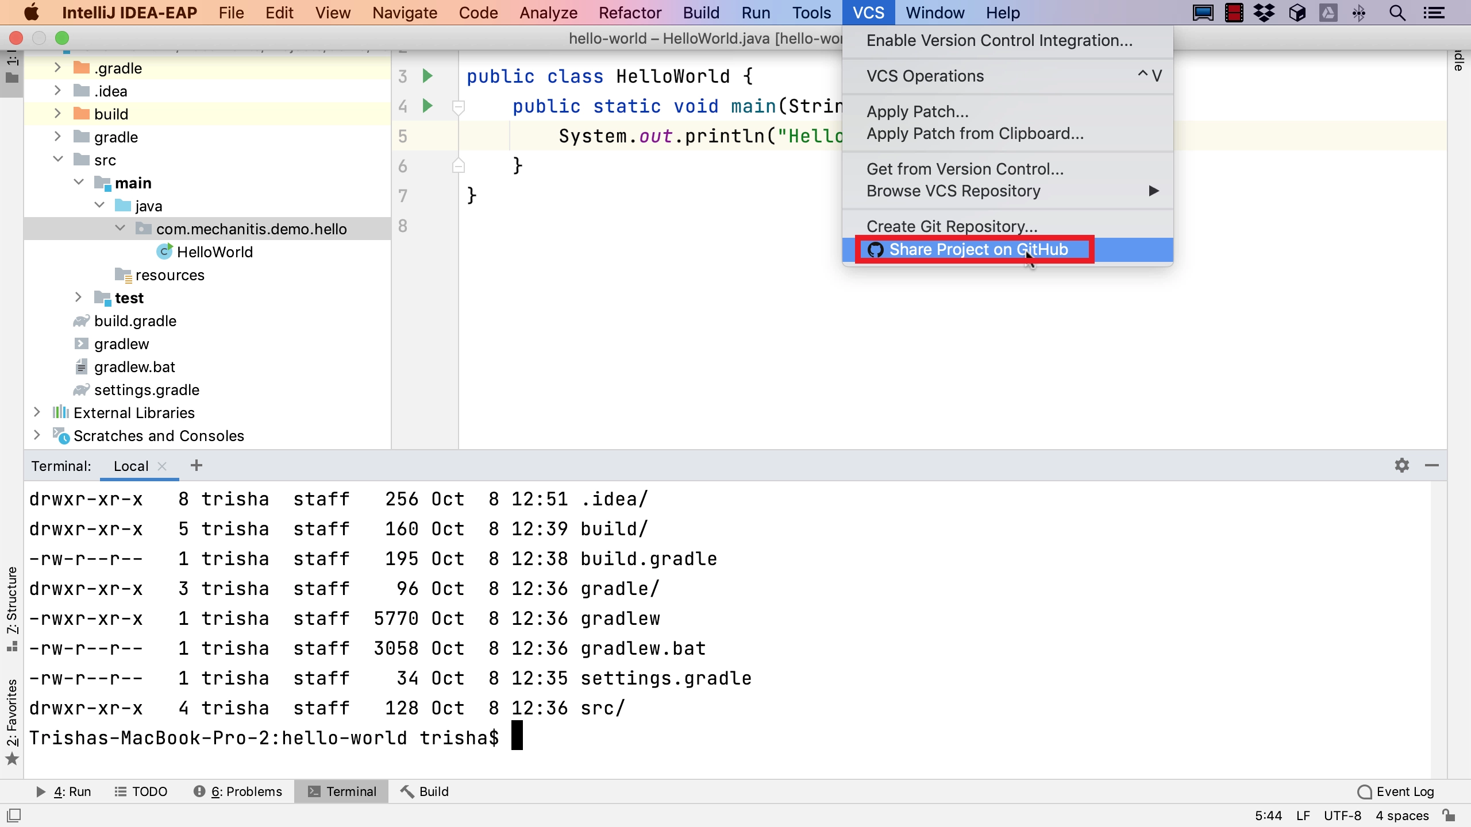Select Share Project on GitHub

coord(978,249)
